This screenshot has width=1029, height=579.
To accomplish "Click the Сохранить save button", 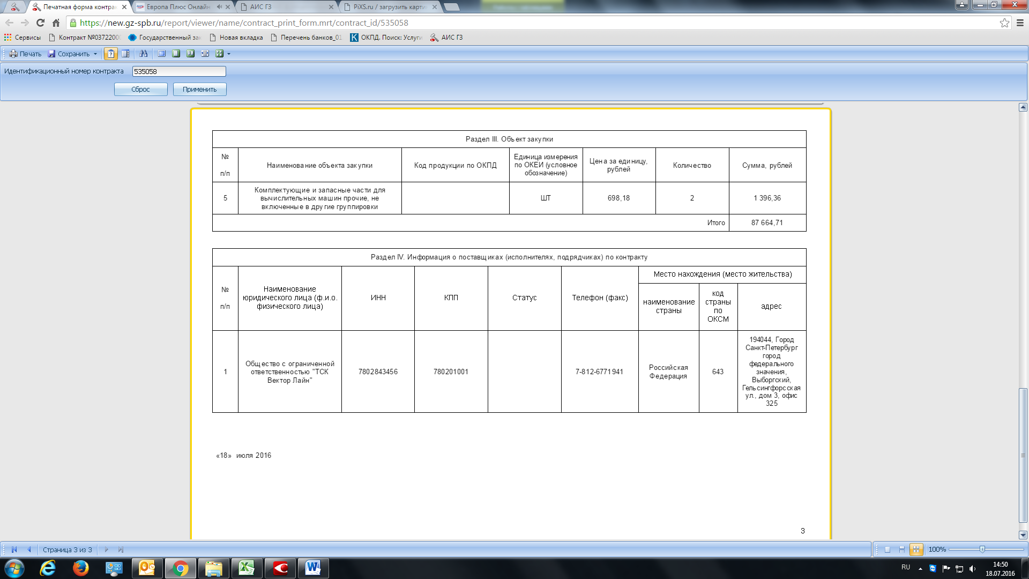I will [69, 54].
